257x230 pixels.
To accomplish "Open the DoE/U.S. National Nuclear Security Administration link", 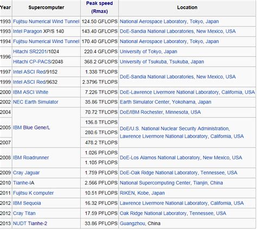I will point(175,129).
